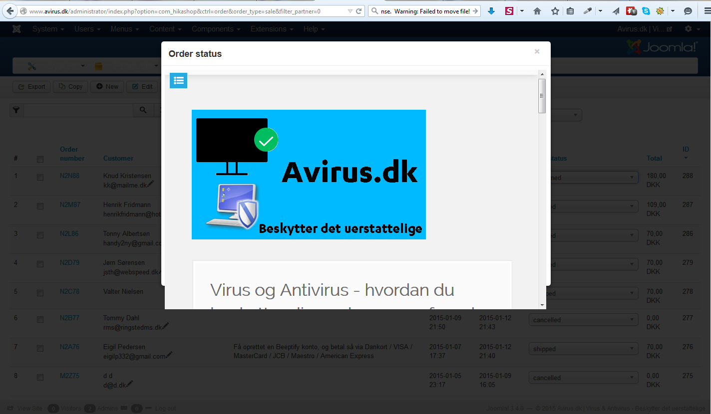Image resolution: width=711 pixels, height=414 pixels.
Task: Check the box for order N2B77
Action: (x=40, y=319)
